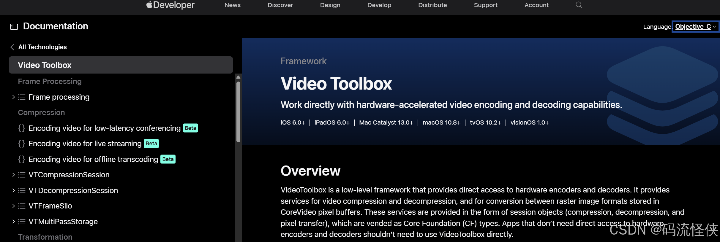Click braces icon for live streaming article
The height and width of the screenshot is (242, 720).
pos(21,144)
